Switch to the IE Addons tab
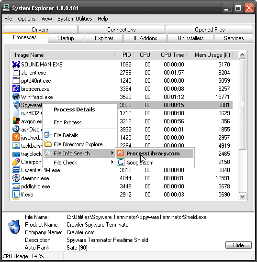This screenshot has height=262, width=257. (x=145, y=38)
